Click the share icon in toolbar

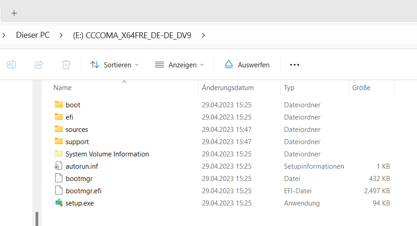pyautogui.click(x=39, y=65)
